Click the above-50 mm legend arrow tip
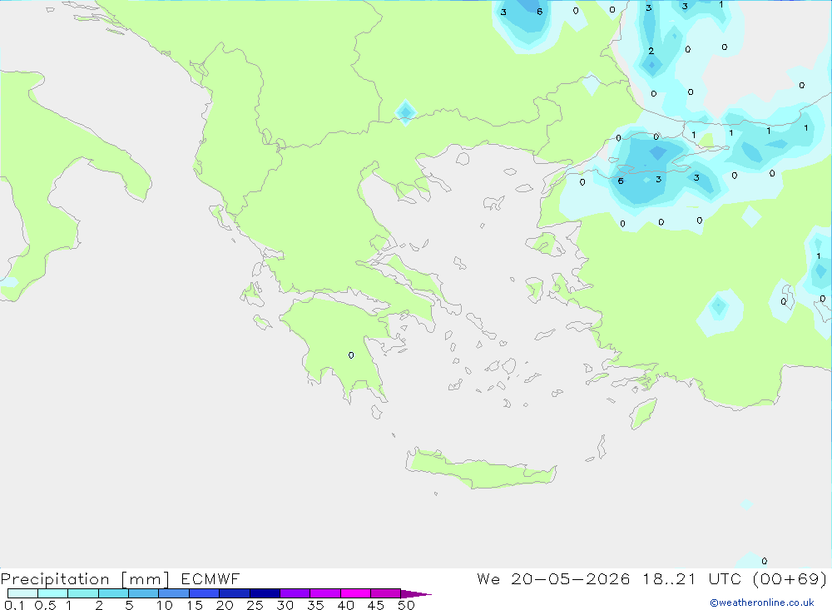Image resolution: width=832 pixels, height=610 pixels. 416,594
